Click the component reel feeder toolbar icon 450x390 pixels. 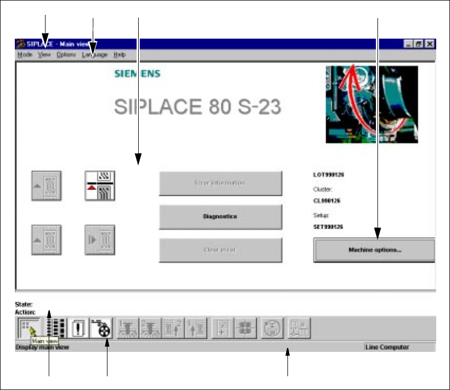101,328
